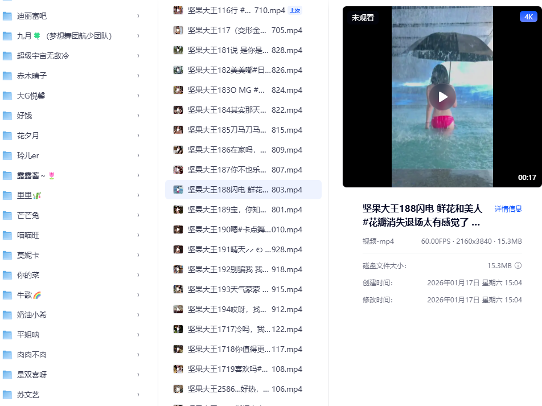Click thumbnail icon of 坚果大王116 file

pyautogui.click(x=178, y=10)
